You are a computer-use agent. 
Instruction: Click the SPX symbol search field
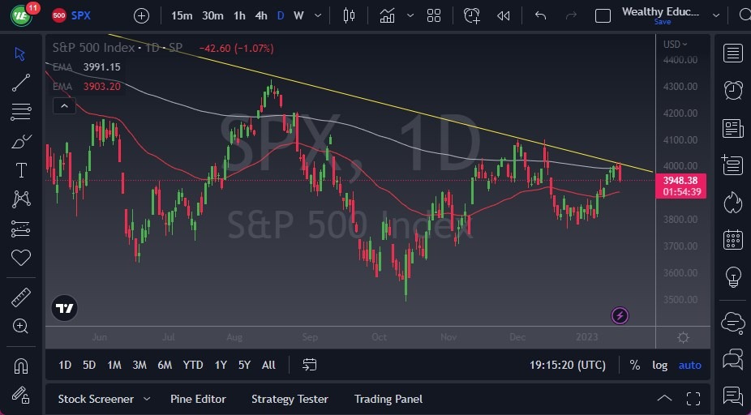click(81, 15)
